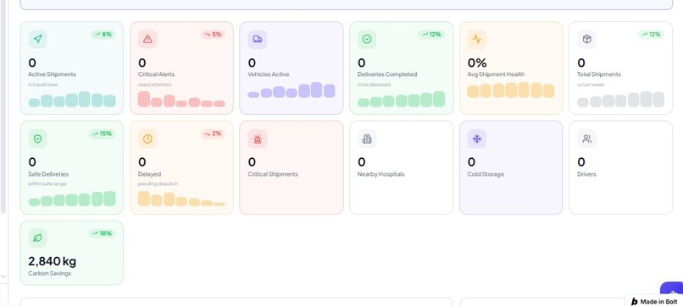
Task: Click the 'Avg Shipment Health' label
Action: click(496, 74)
